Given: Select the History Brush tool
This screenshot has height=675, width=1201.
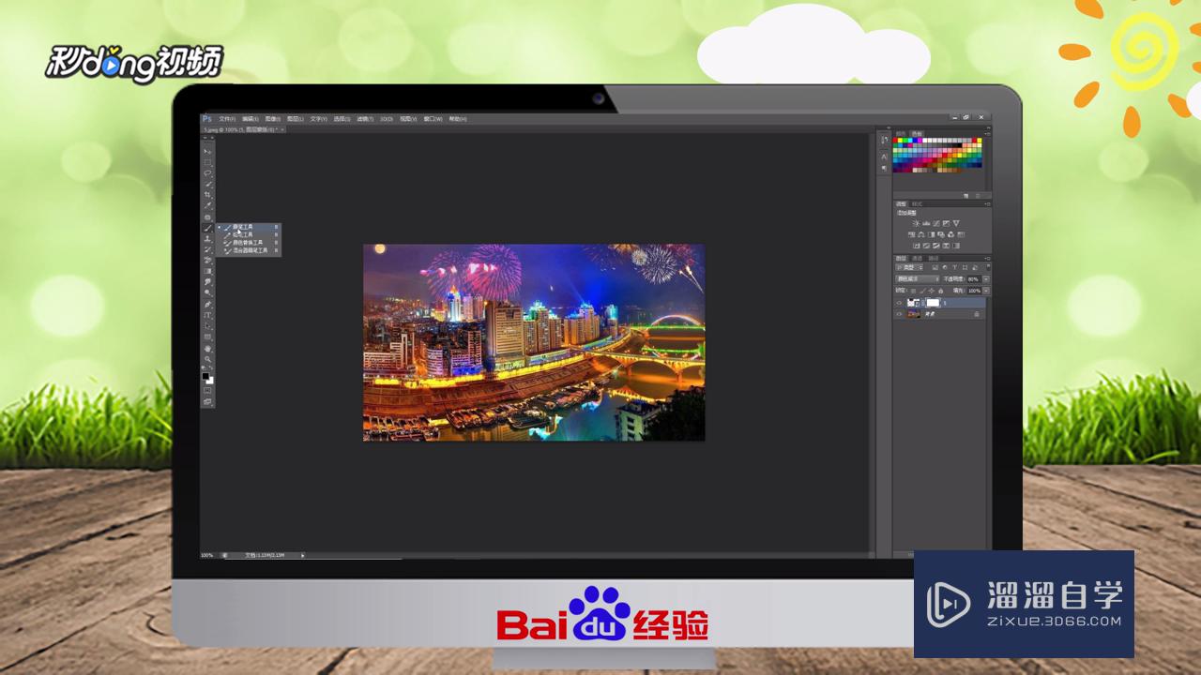Looking at the screenshot, I should point(207,250).
